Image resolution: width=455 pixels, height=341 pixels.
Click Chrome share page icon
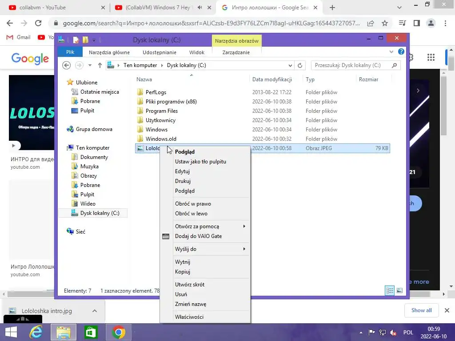click(x=371, y=23)
